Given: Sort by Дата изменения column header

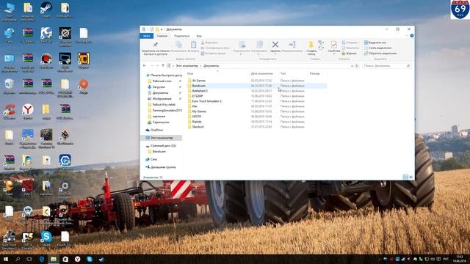Looking at the screenshot, I should click(x=261, y=73).
